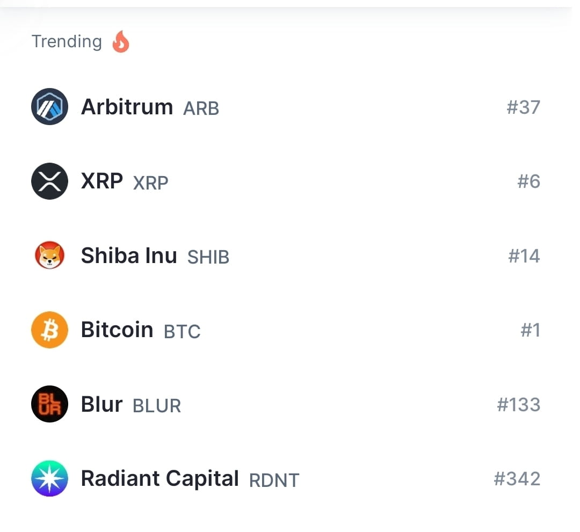Select the Shiba Inu dog logo
The height and width of the screenshot is (532, 580).
tap(49, 256)
